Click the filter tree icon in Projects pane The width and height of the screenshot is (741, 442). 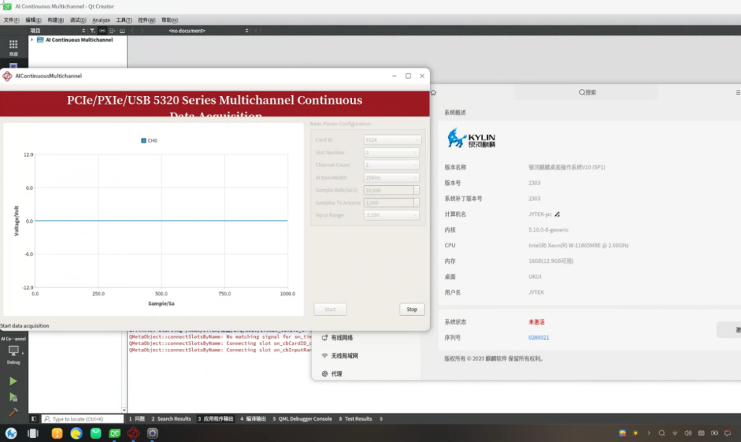(x=92, y=31)
